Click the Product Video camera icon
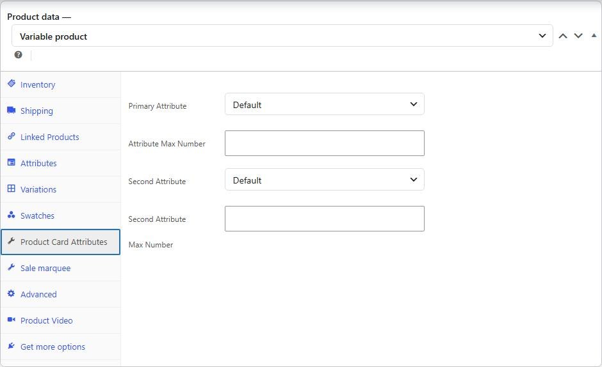This screenshot has height=367, width=602. point(12,320)
